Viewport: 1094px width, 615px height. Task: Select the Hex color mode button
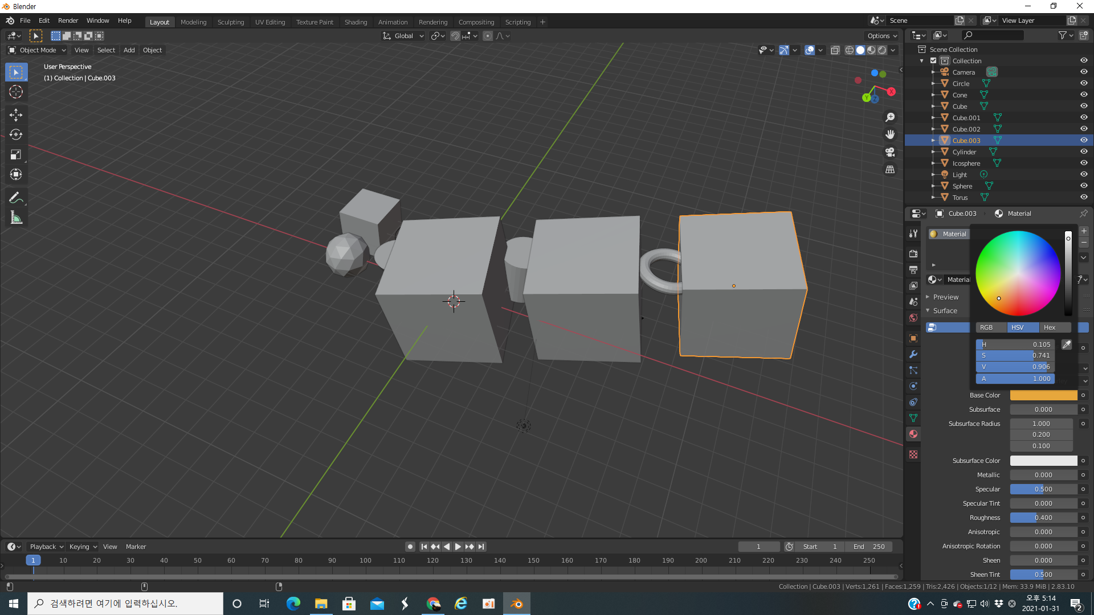tap(1050, 327)
